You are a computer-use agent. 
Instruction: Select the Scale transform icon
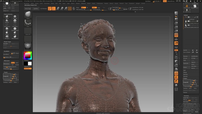62,9
